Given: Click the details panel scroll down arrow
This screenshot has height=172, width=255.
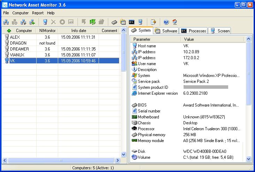Looking at the screenshot, I should tap(248, 159).
